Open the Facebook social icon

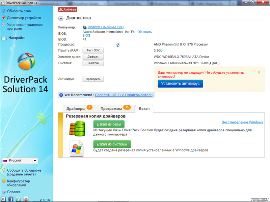11,199
